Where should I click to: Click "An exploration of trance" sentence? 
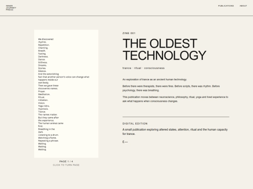pyautogui.click(x=155, y=79)
